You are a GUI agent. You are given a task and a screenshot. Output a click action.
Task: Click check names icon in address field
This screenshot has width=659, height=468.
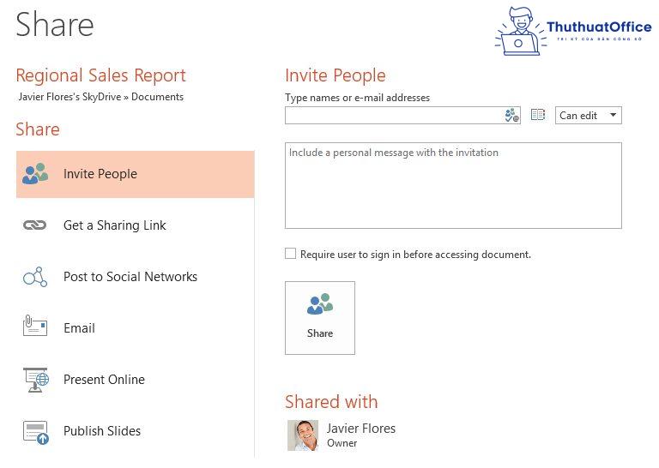(511, 116)
